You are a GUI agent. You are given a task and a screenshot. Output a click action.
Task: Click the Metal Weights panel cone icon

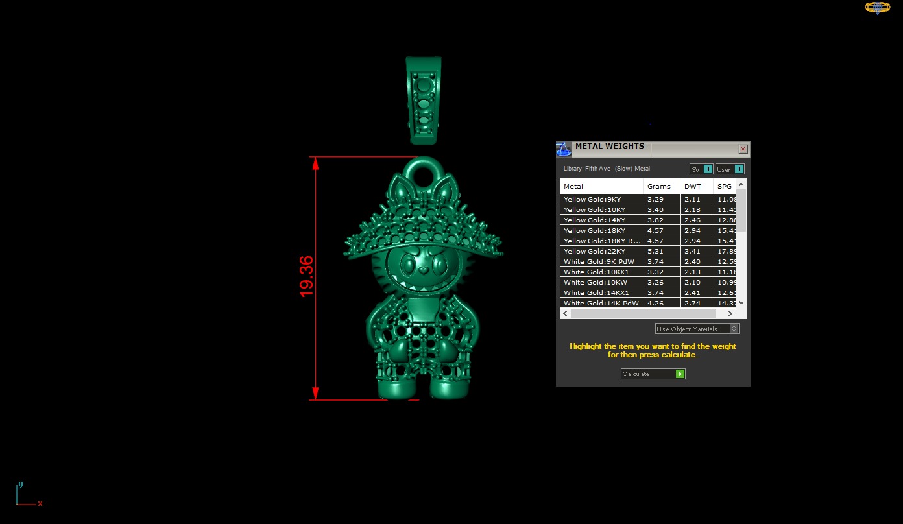[564, 150]
